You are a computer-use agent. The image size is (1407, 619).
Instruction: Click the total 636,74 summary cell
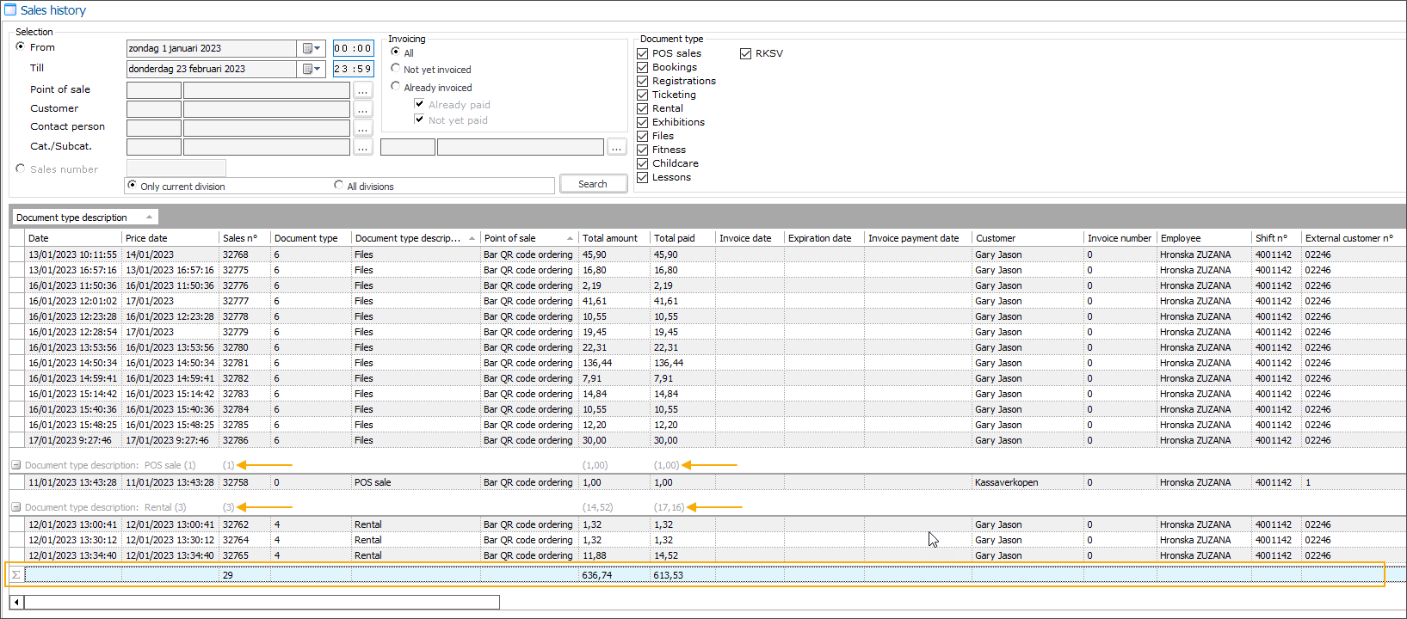coord(614,575)
